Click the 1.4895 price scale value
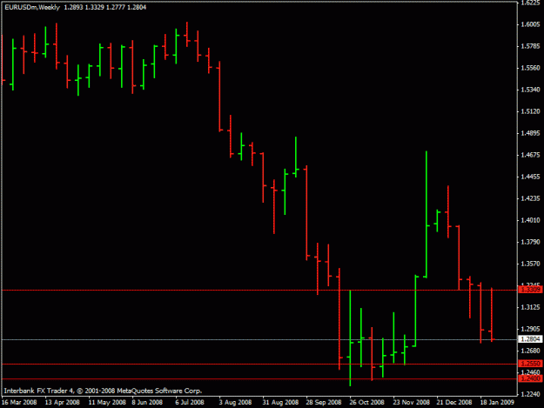Screen dimensions: 544x408 coord(530,133)
